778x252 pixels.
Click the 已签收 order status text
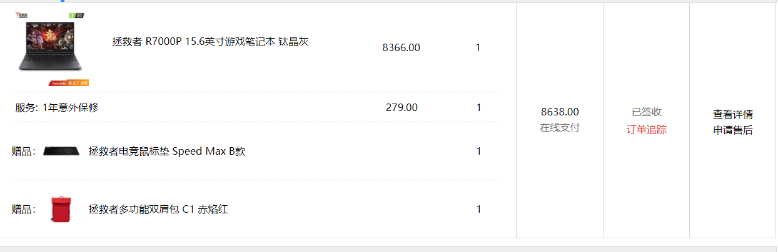click(x=647, y=112)
